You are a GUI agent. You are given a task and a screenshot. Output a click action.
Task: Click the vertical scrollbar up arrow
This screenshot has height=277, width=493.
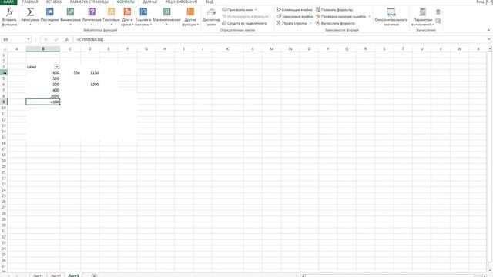click(x=490, y=49)
